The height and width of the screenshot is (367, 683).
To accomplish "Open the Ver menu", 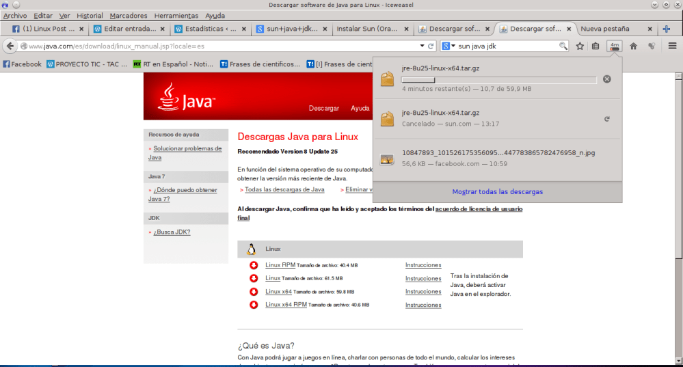I will coord(64,16).
